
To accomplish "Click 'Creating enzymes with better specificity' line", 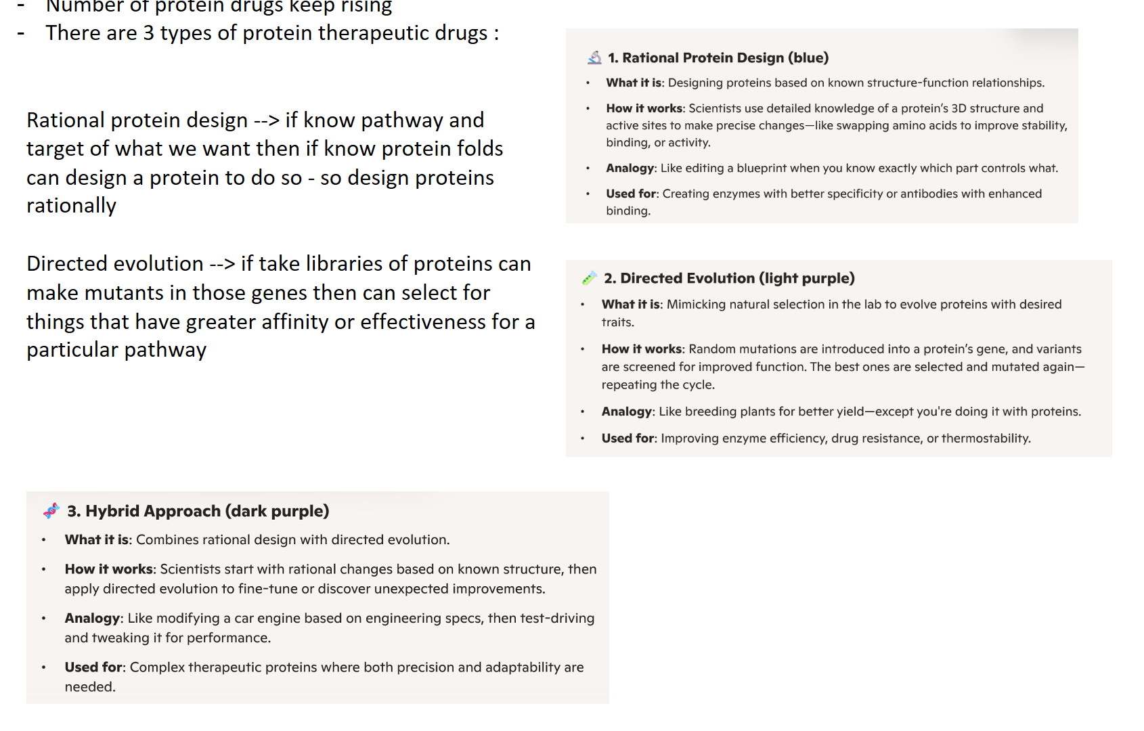I will [824, 202].
